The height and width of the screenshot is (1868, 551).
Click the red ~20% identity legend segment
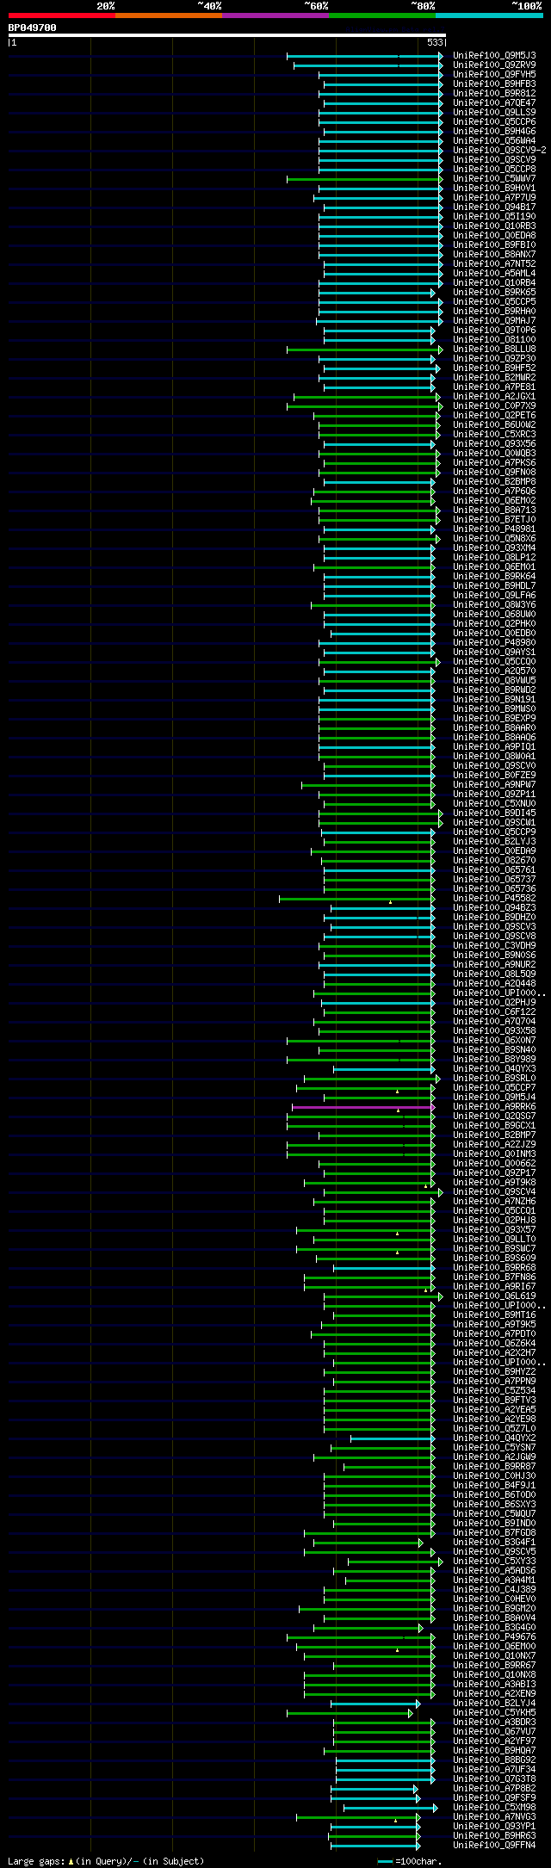pos(62,15)
